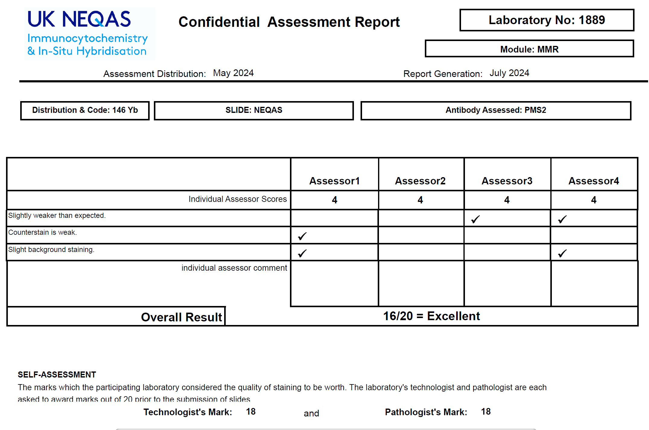649x430 pixels.
Task: Click the Assessment Distribution label
Action: (x=154, y=74)
